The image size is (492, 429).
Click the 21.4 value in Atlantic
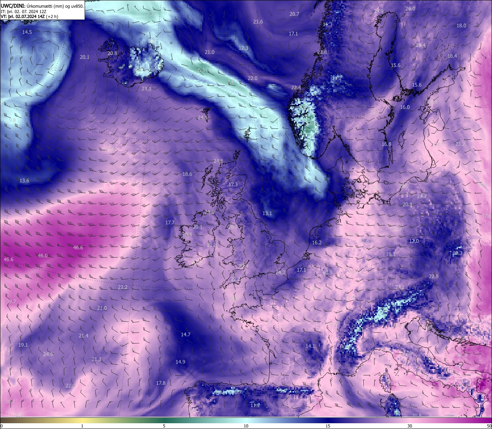click(83, 336)
